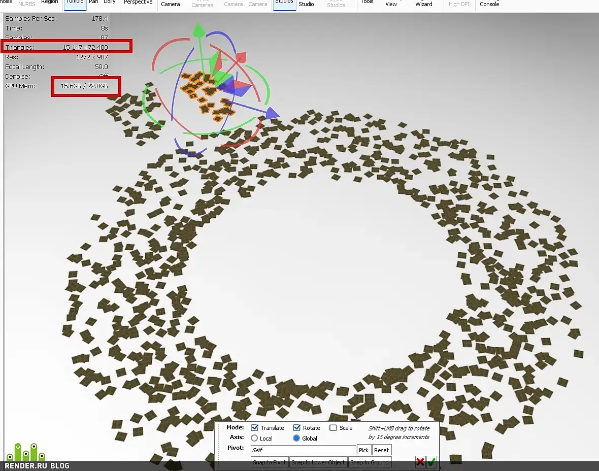Open the Wizard toolbar item
Screen dimensions: 599x471
pos(424,4)
